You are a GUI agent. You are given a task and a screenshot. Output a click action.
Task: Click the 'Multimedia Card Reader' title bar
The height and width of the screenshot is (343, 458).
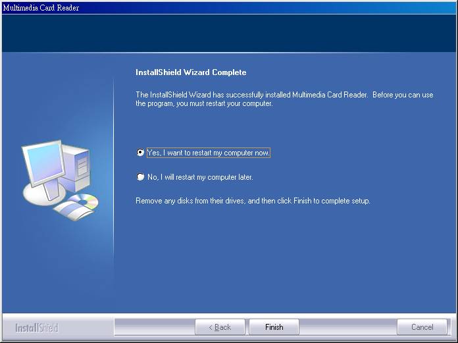pyautogui.click(x=41, y=8)
